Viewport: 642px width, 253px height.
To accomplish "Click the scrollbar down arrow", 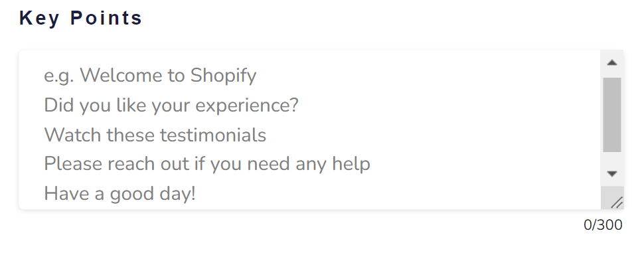I will point(611,173).
